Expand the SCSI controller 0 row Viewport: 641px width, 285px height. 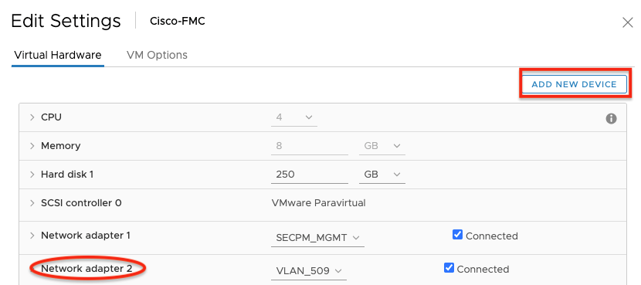(32, 203)
